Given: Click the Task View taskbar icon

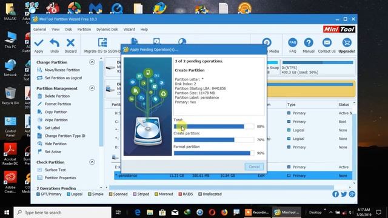Looking at the screenshot, I should [118, 213].
